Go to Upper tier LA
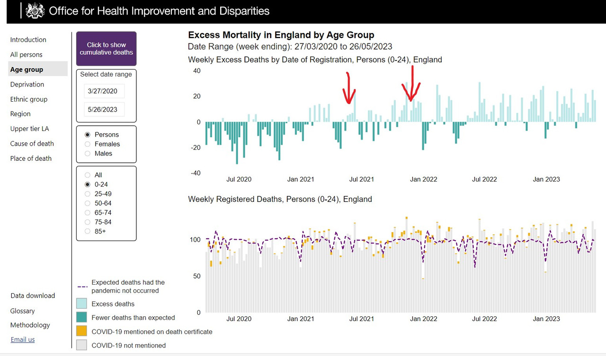 (29, 129)
